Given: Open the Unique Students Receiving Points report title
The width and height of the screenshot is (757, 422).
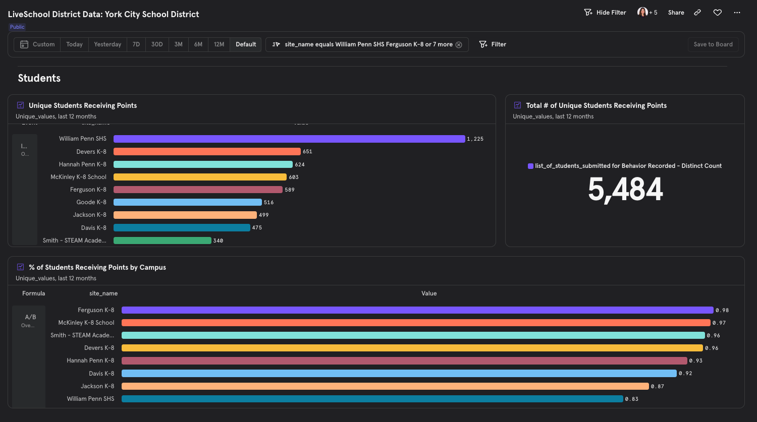Looking at the screenshot, I should (83, 105).
